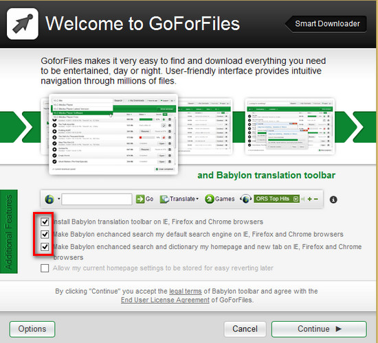378x343 pixels.
Task: Open the End User License Agreement link
Action: click(165, 300)
